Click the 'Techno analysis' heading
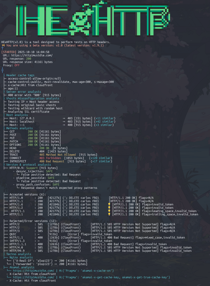 [x=18, y=254]
